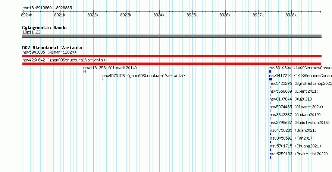Click the blue nsv5423296 variant marker
Image resolution: width=332 pixels, height=172 pixels.
click(x=270, y=87)
